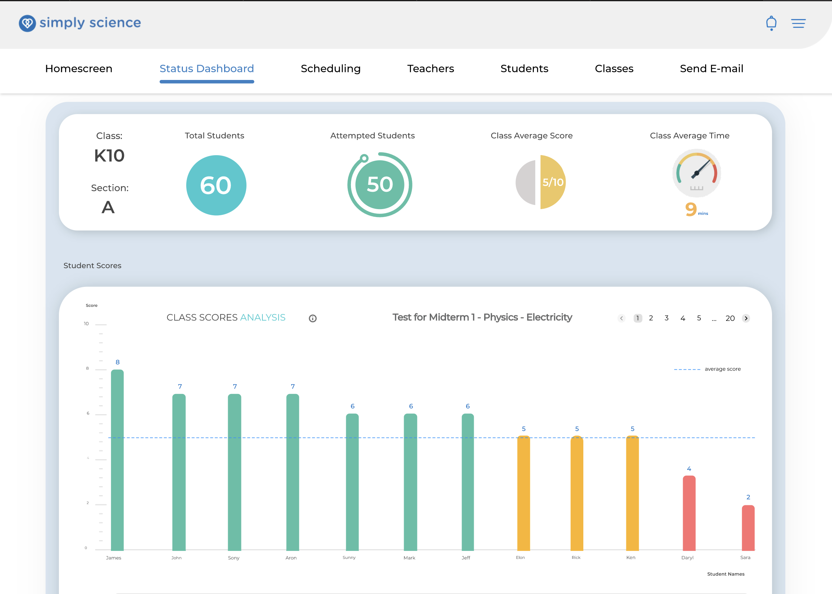This screenshot has width=832, height=594.
Task: Click Sunny's score bar
Action: [x=352, y=482]
